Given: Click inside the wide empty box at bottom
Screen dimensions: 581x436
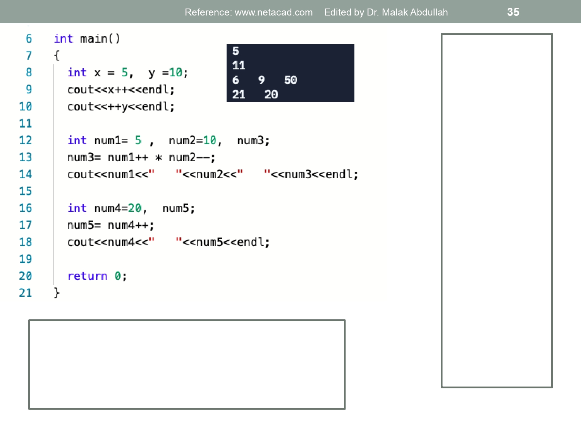Looking at the screenshot, I should pos(187,364).
